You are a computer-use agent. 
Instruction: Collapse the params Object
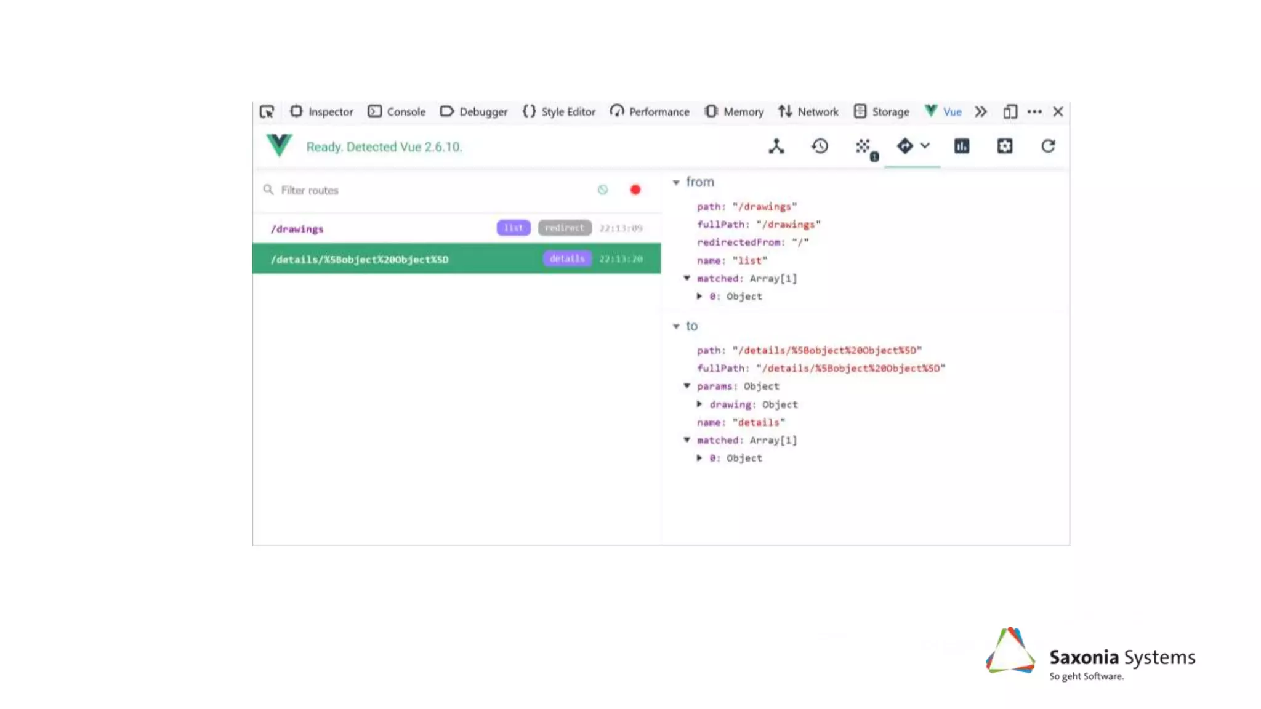[x=687, y=386]
